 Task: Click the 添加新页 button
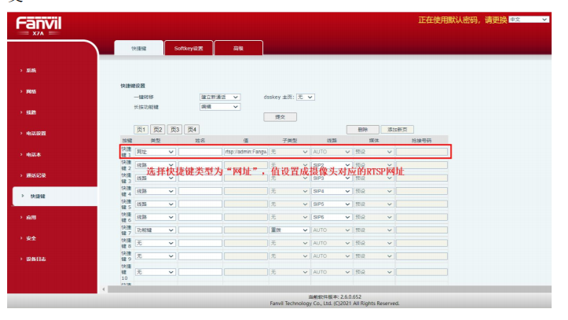point(398,130)
